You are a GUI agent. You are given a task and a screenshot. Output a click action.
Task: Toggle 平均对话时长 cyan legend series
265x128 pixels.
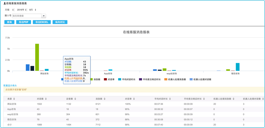pyautogui.click(x=127, y=79)
